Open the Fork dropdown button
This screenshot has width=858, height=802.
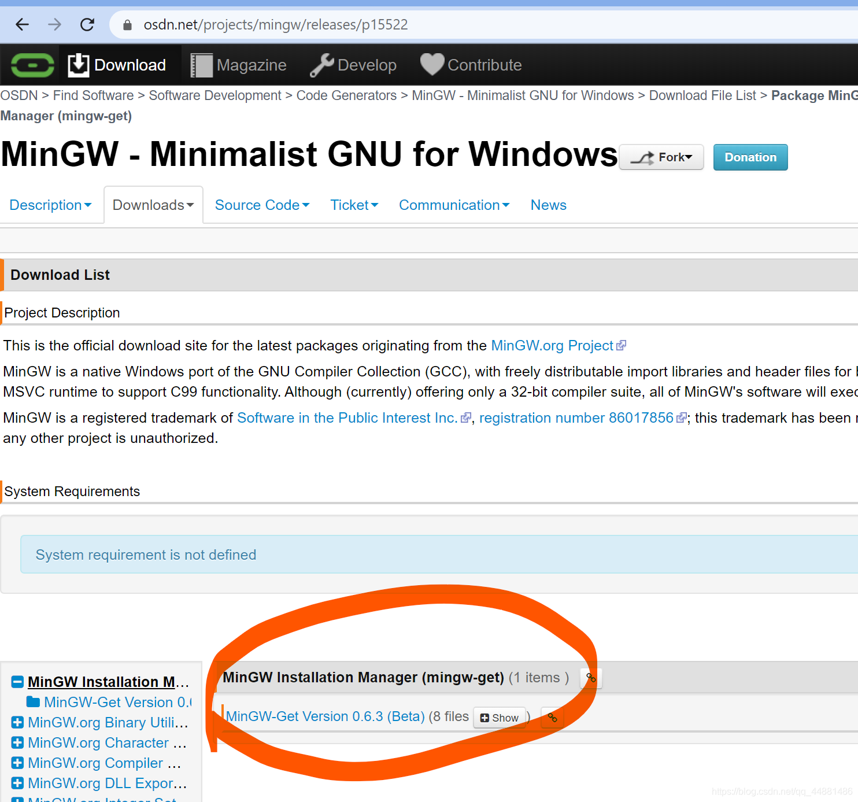(661, 157)
